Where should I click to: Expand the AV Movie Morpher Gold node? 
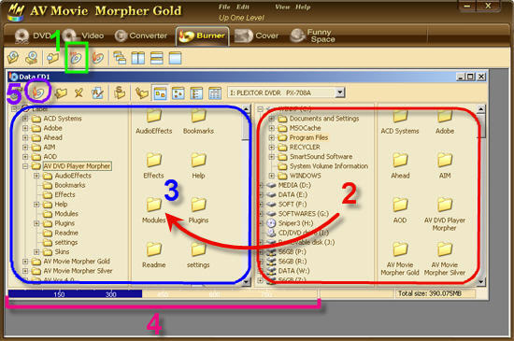[25, 262]
